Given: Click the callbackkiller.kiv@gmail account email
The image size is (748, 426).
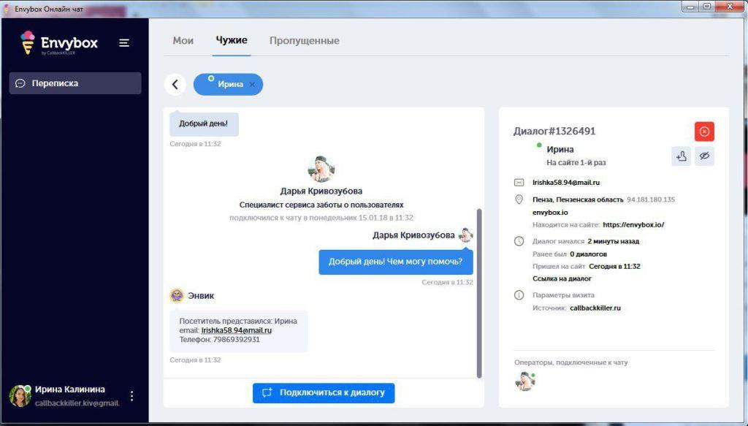Looking at the screenshot, I should click(77, 403).
